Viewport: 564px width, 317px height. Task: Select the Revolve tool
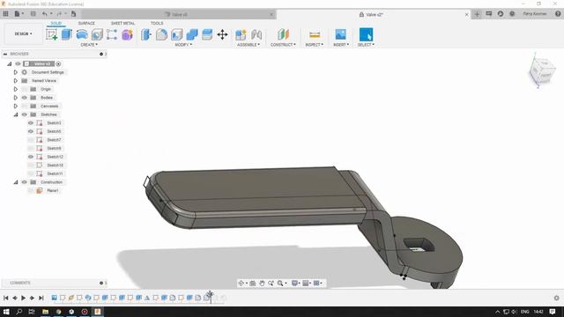coord(82,34)
